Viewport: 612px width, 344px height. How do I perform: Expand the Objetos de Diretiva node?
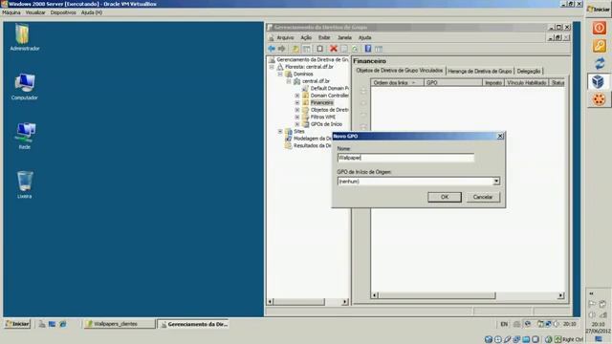[x=297, y=110]
